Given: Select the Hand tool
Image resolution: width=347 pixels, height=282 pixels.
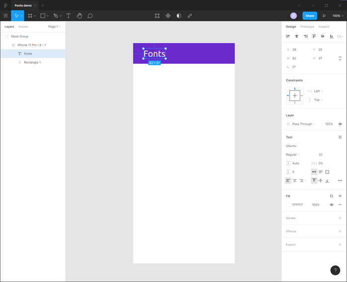Looking at the screenshot, I should (x=80, y=16).
